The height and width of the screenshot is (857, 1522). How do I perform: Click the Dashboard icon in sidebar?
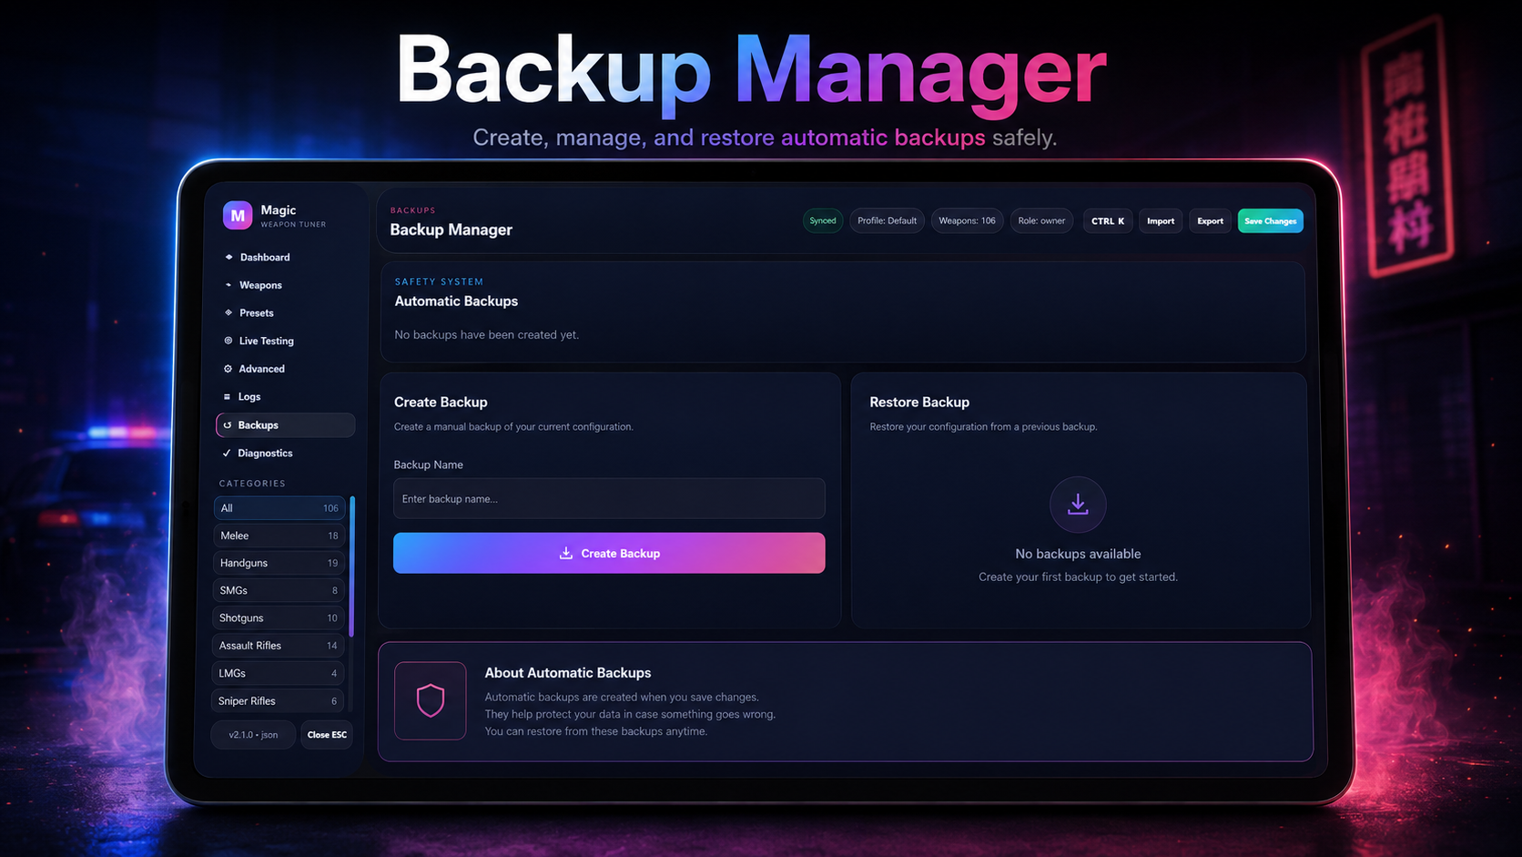point(228,257)
